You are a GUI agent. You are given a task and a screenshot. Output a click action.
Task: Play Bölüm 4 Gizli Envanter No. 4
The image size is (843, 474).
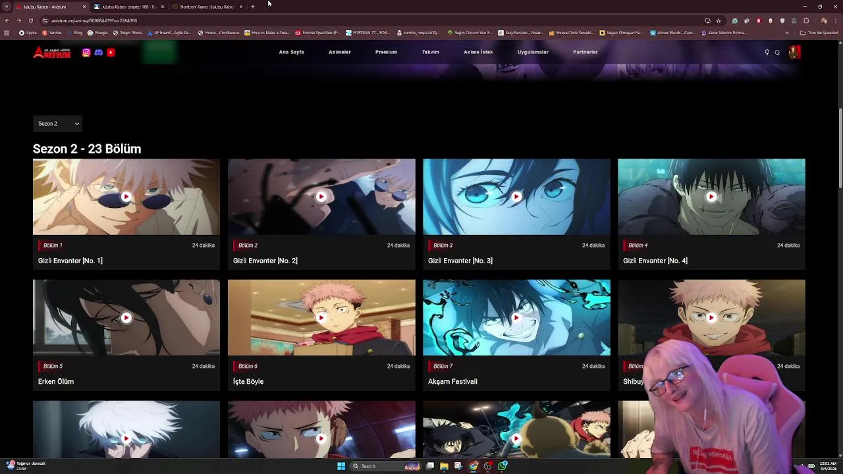coord(711,196)
